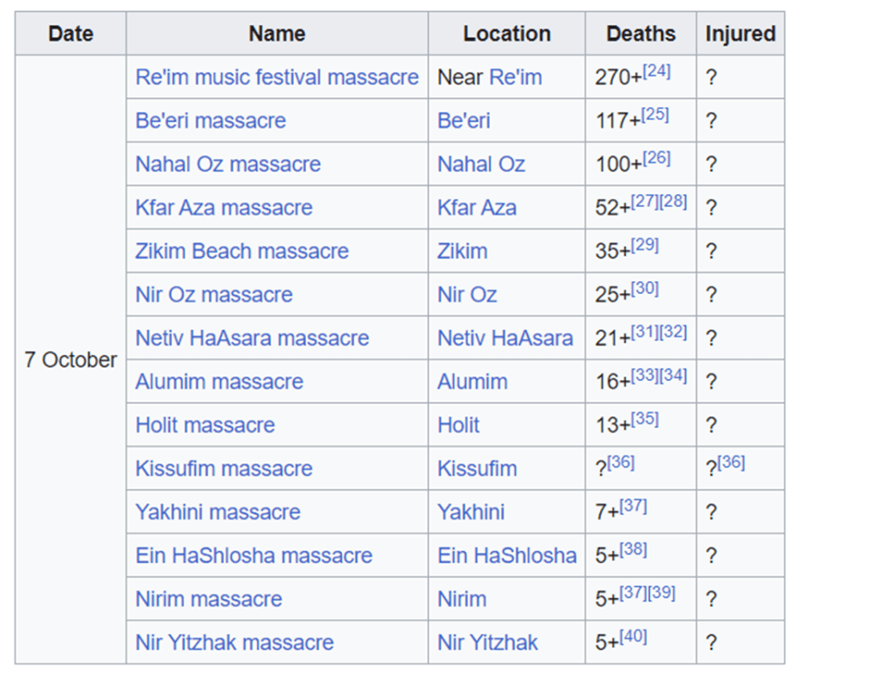Open the Kfar Aza location link
The height and width of the screenshot is (685, 882).
point(477,208)
